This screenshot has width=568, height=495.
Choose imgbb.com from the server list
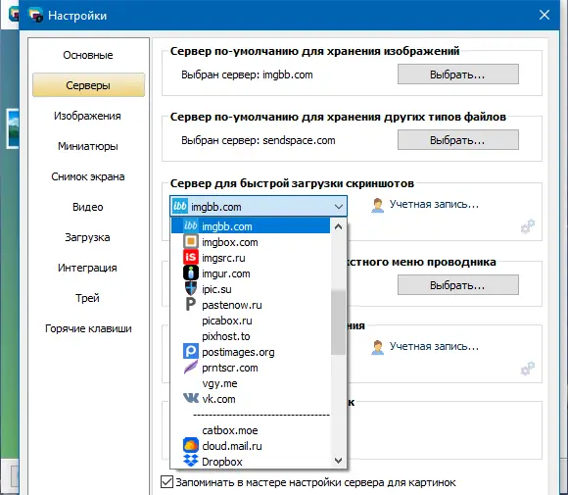(x=251, y=226)
